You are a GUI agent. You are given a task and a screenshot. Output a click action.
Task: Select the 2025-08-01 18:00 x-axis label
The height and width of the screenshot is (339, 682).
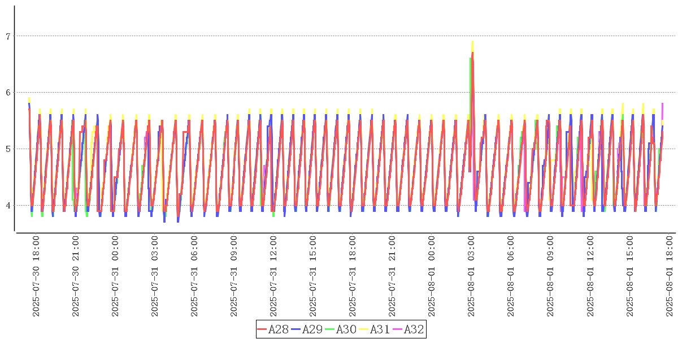669,277
